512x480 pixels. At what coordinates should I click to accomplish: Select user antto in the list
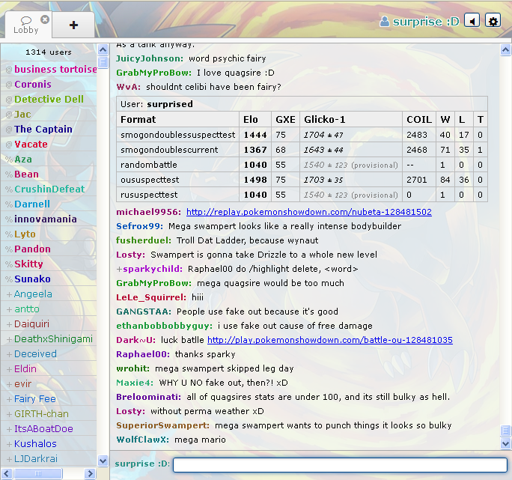[49, 309]
